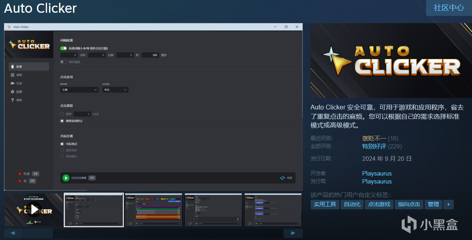Click the release date 2024 年 9 月 20 日
This screenshot has height=240, width=472.
tap(387, 159)
